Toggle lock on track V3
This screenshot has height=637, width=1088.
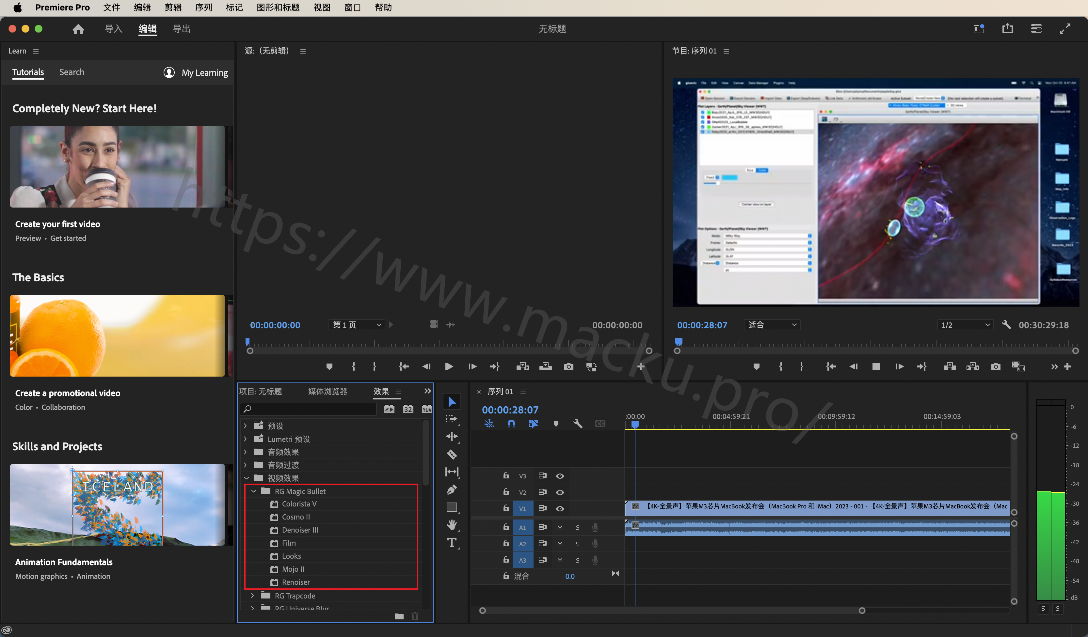506,475
